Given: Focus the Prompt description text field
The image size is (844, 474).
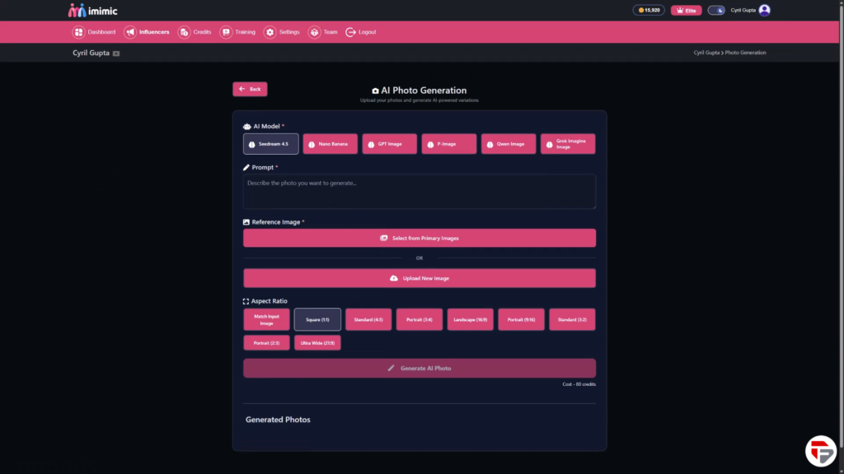Looking at the screenshot, I should point(419,191).
